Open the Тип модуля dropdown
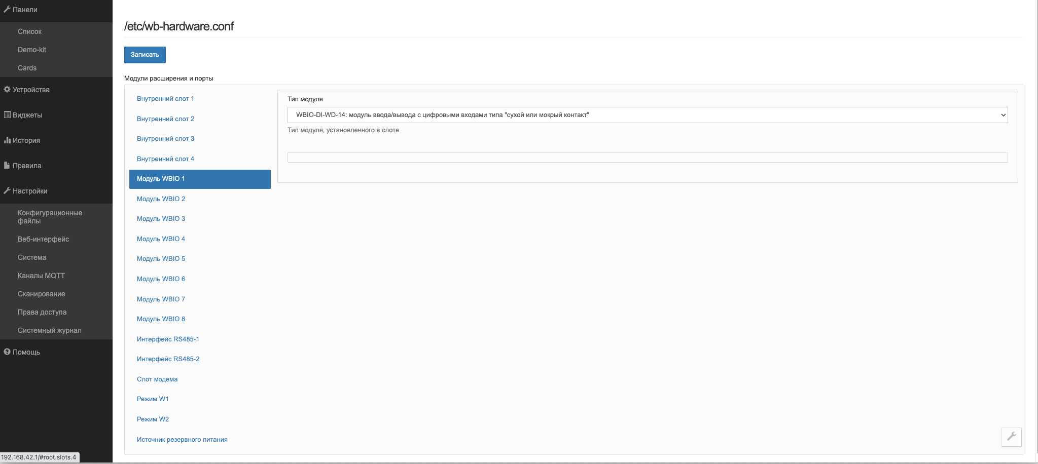Viewport: 1038px width, 464px height. [647, 115]
